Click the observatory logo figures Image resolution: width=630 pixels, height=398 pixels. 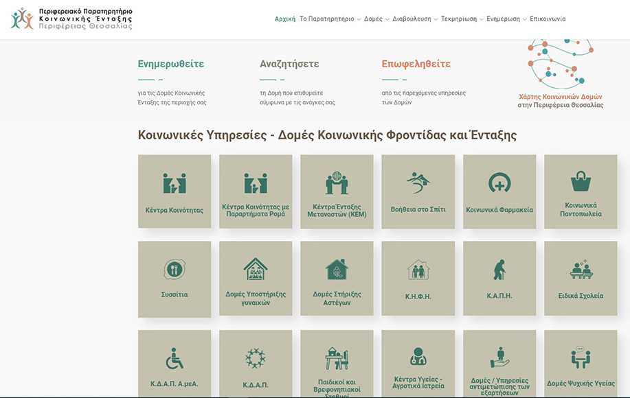(x=22, y=19)
